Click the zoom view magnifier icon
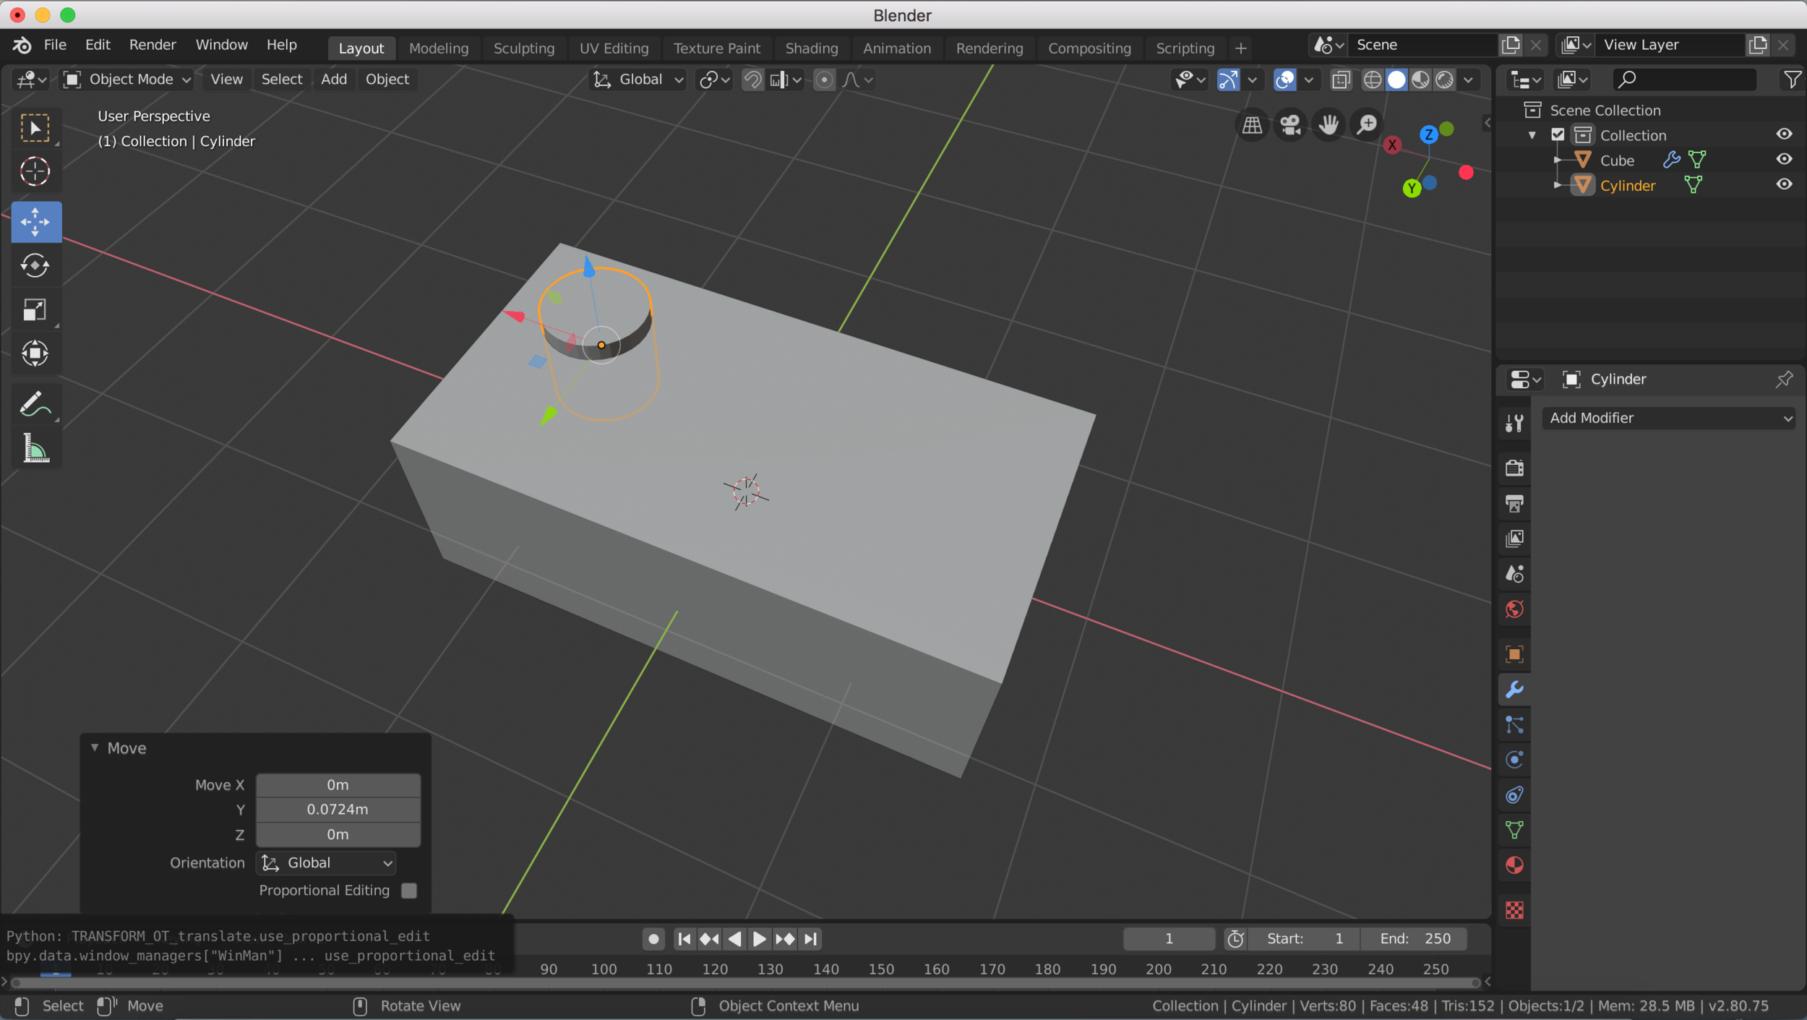Image resolution: width=1807 pixels, height=1020 pixels. (1367, 125)
